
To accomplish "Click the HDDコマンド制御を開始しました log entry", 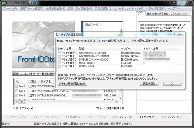I will coord(163,25).
